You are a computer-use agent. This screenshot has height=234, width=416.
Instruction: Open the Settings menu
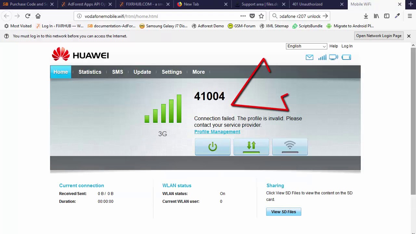point(172,72)
